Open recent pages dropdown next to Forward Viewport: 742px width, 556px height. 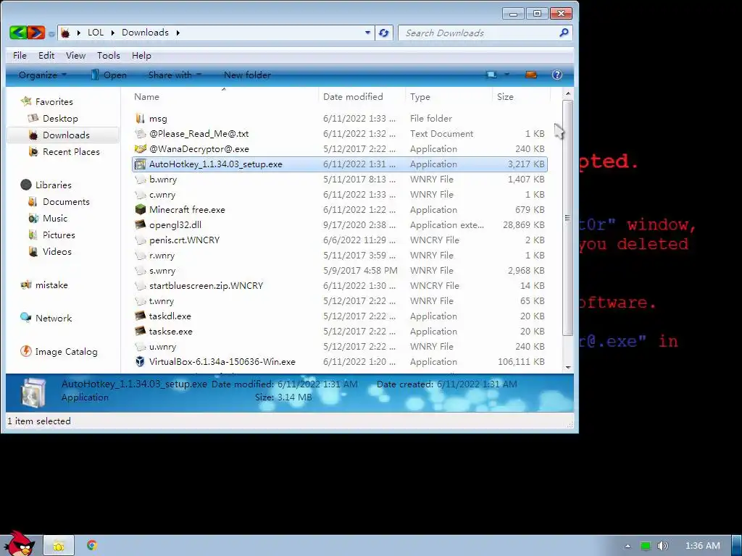coord(51,34)
